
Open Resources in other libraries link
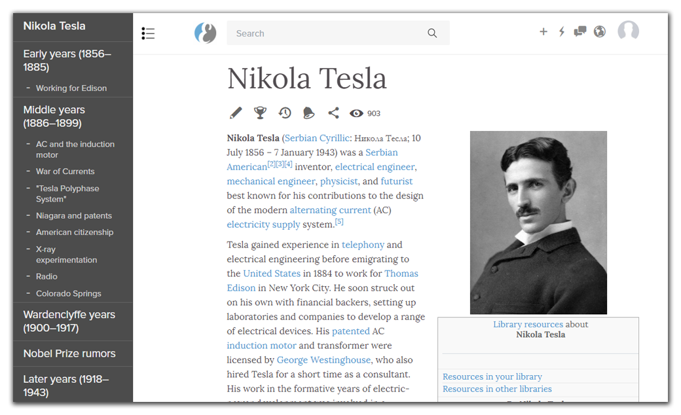(497, 389)
